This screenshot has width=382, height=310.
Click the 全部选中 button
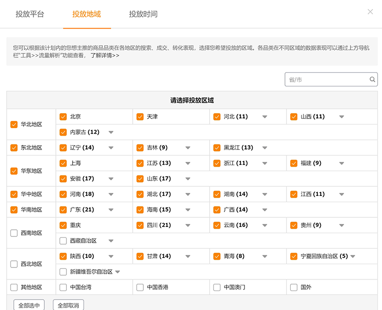[x=29, y=305]
